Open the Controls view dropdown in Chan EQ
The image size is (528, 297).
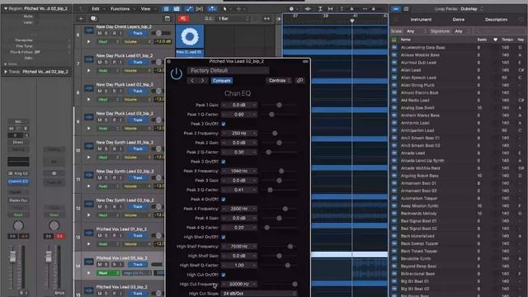point(279,81)
